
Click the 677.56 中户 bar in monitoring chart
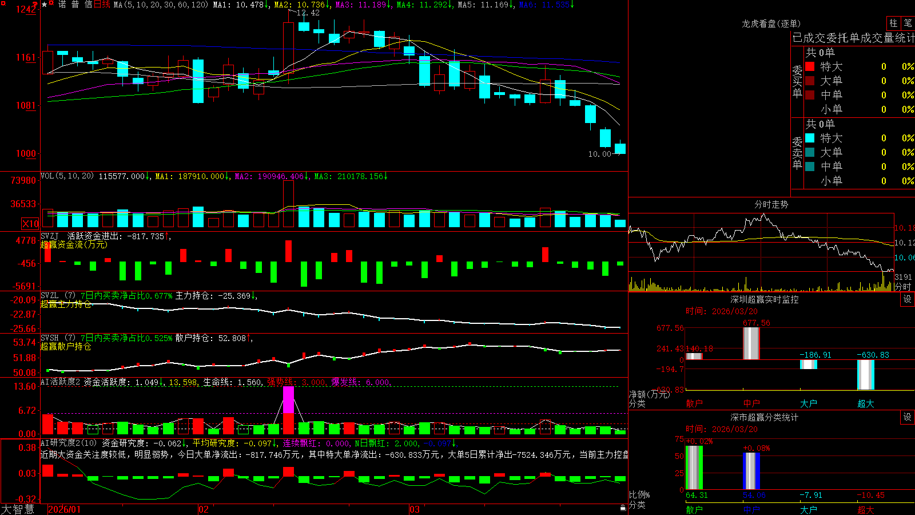click(x=751, y=343)
